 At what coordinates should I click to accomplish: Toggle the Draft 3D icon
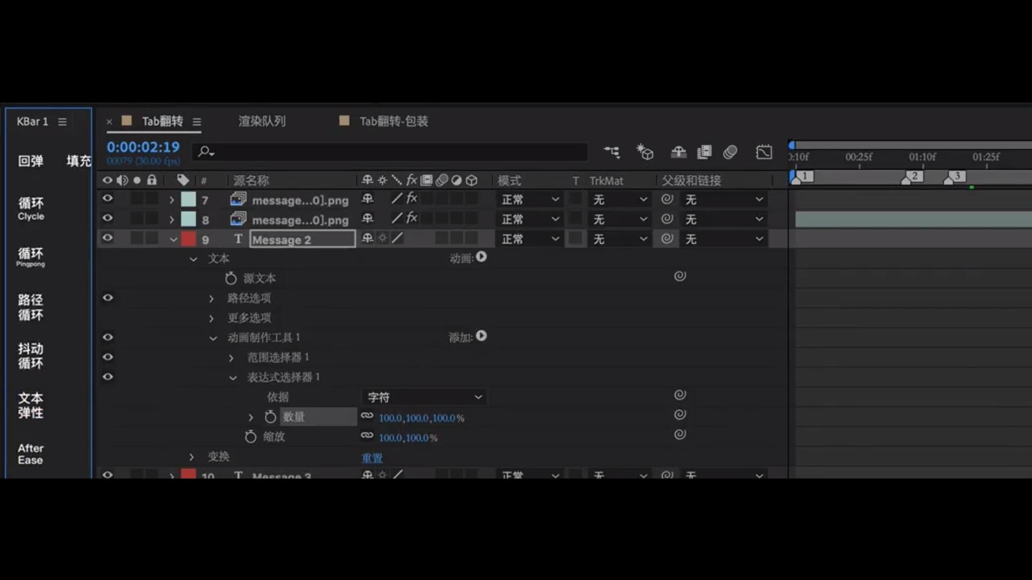click(x=644, y=152)
